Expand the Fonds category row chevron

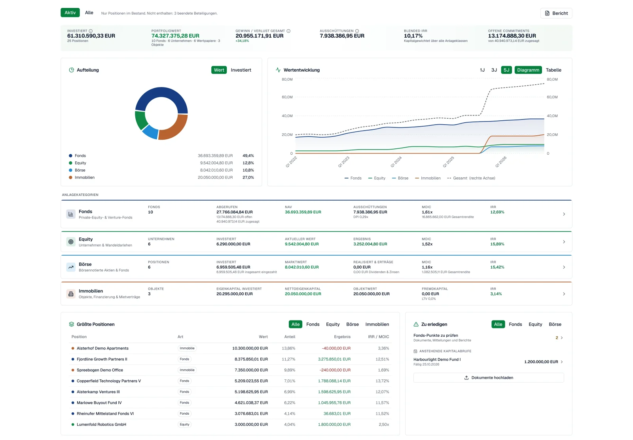click(x=564, y=214)
